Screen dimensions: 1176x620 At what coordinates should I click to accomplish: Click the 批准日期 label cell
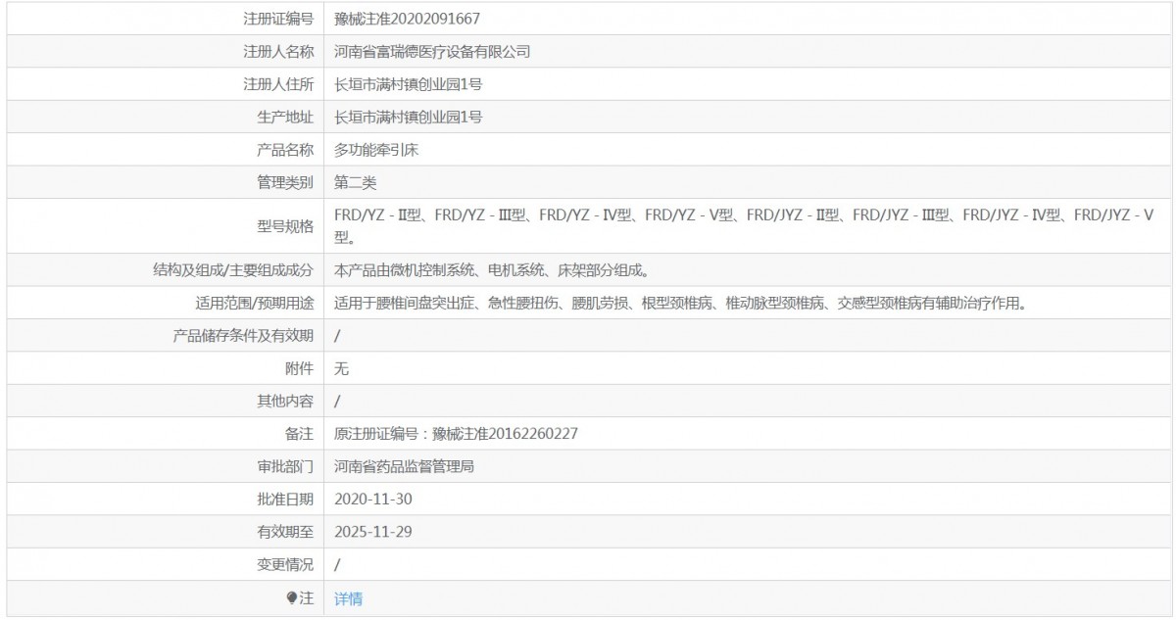[x=164, y=500]
